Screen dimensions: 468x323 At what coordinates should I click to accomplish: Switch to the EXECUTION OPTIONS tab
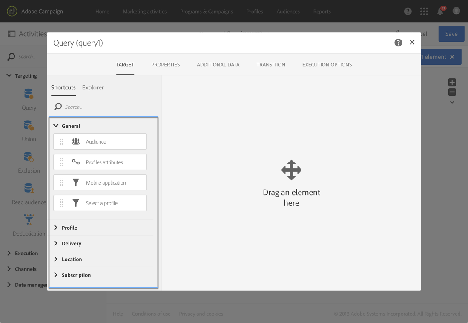(x=327, y=65)
